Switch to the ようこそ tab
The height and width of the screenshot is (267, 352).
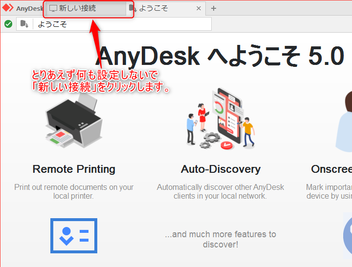(166, 8)
